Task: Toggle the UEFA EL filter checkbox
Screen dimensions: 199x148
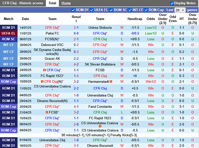Action: point(92,10)
